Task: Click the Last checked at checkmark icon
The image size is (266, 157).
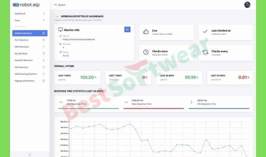Action: click(205, 31)
